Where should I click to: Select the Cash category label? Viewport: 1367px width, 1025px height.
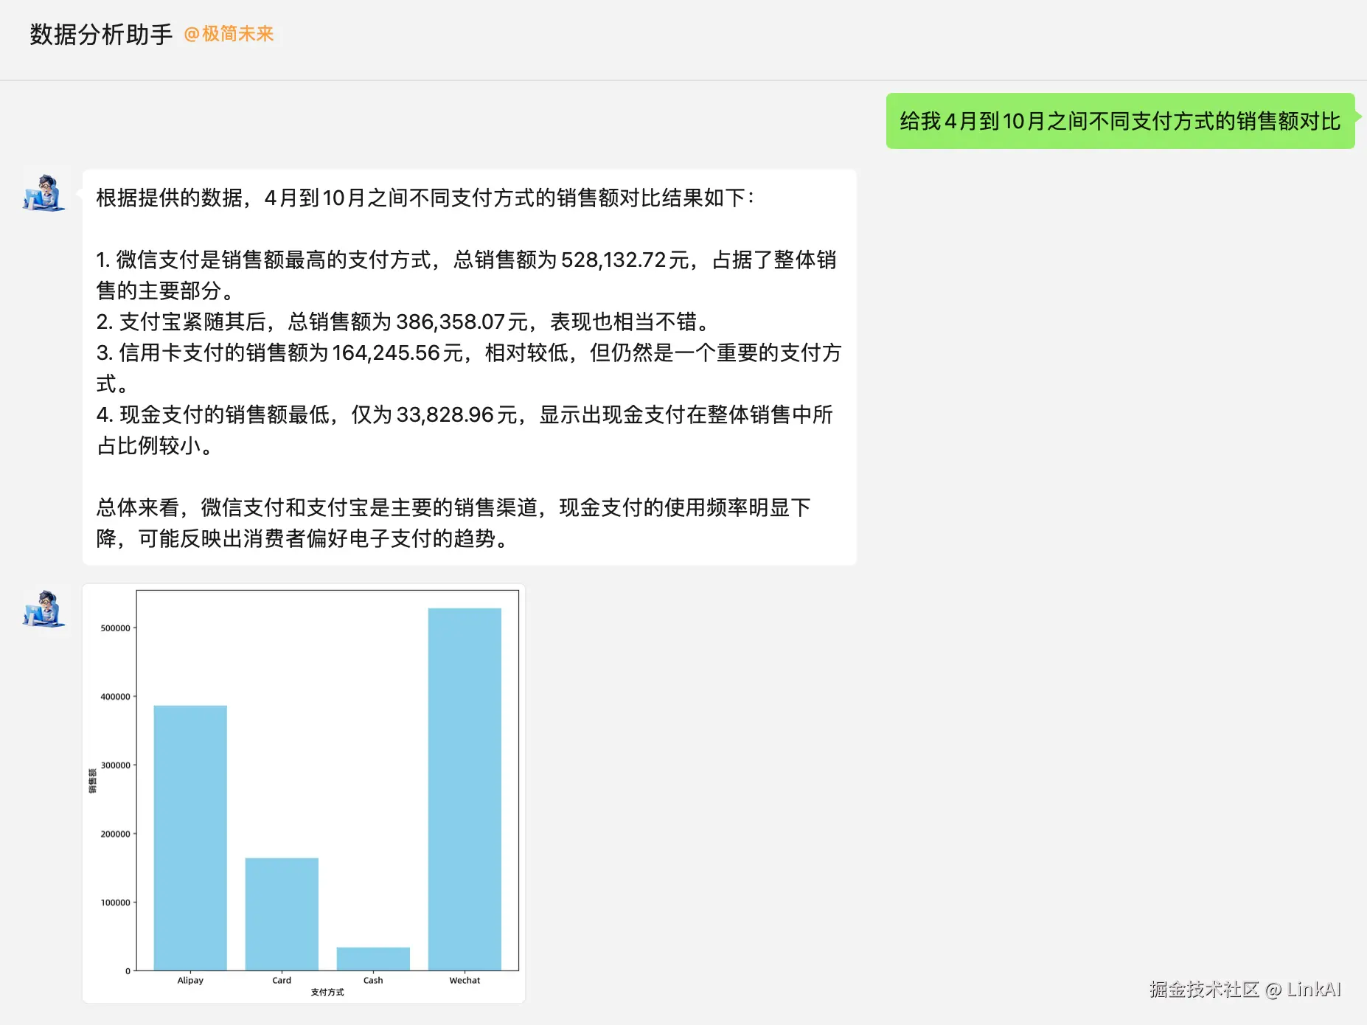pos(373,979)
